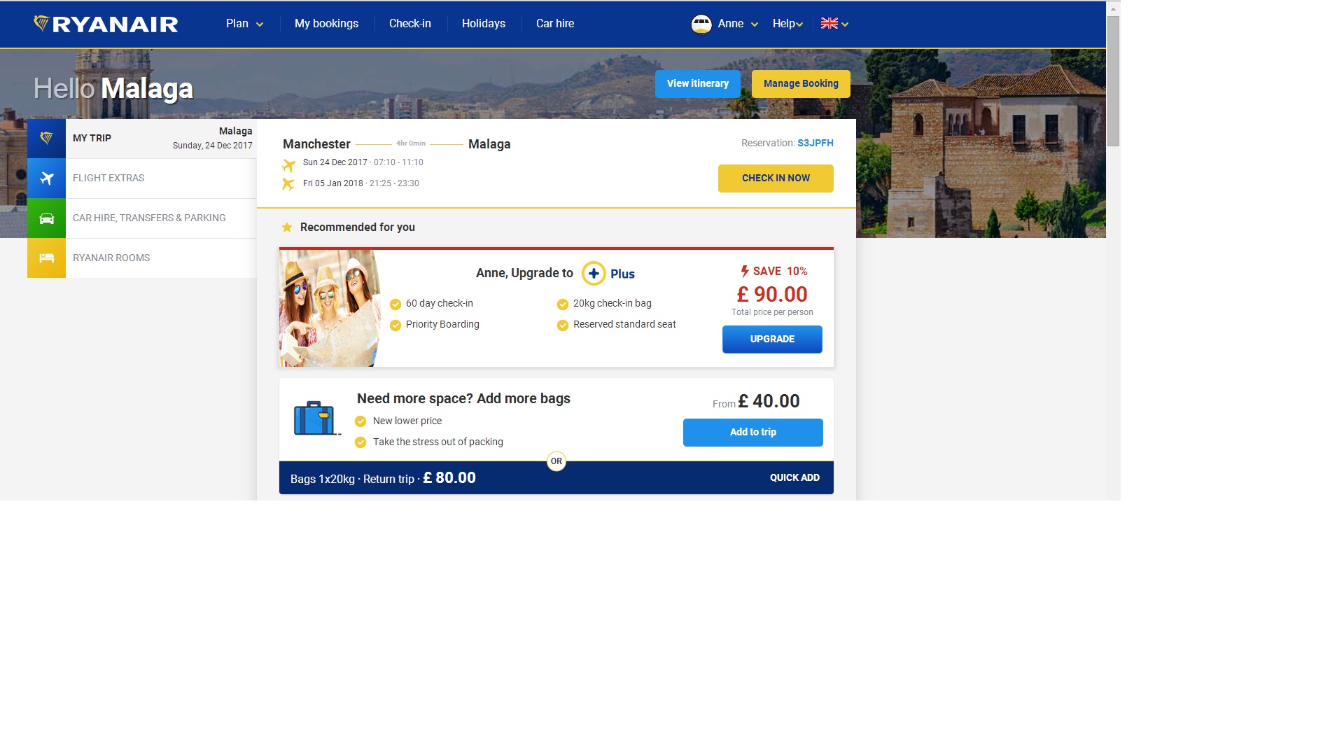This screenshot has height=756, width=1344.
Task: Click Anne's profile avatar icon
Action: [x=701, y=24]
